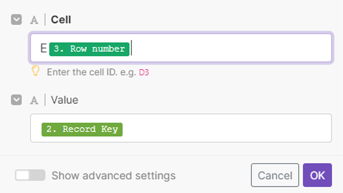
Task: Toggle Show advanced settings switch
Action: [x=30, y=175]
